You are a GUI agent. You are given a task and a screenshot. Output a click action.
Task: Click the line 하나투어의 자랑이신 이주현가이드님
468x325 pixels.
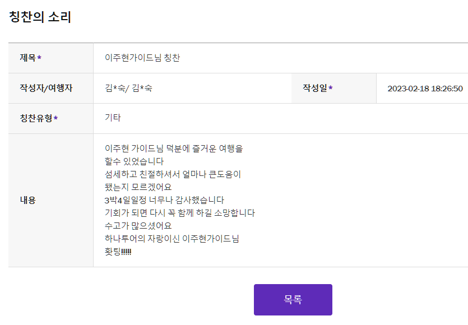(x=172, y=239)
